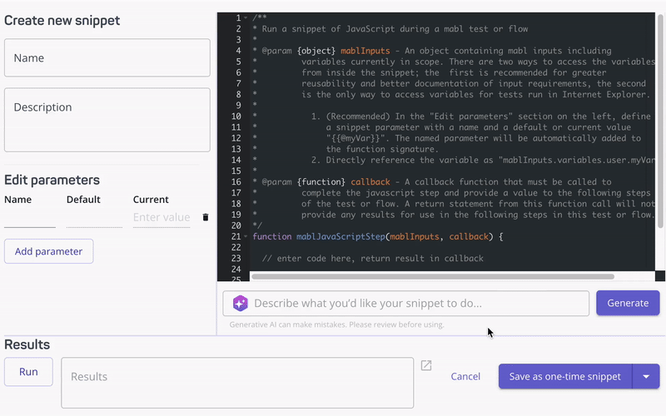Click the generative AI sparkle icon
666x416 pixels.
tap(241, 303)
